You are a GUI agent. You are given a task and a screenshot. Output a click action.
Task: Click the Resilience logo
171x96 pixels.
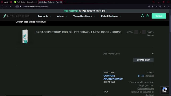[16, 16]
